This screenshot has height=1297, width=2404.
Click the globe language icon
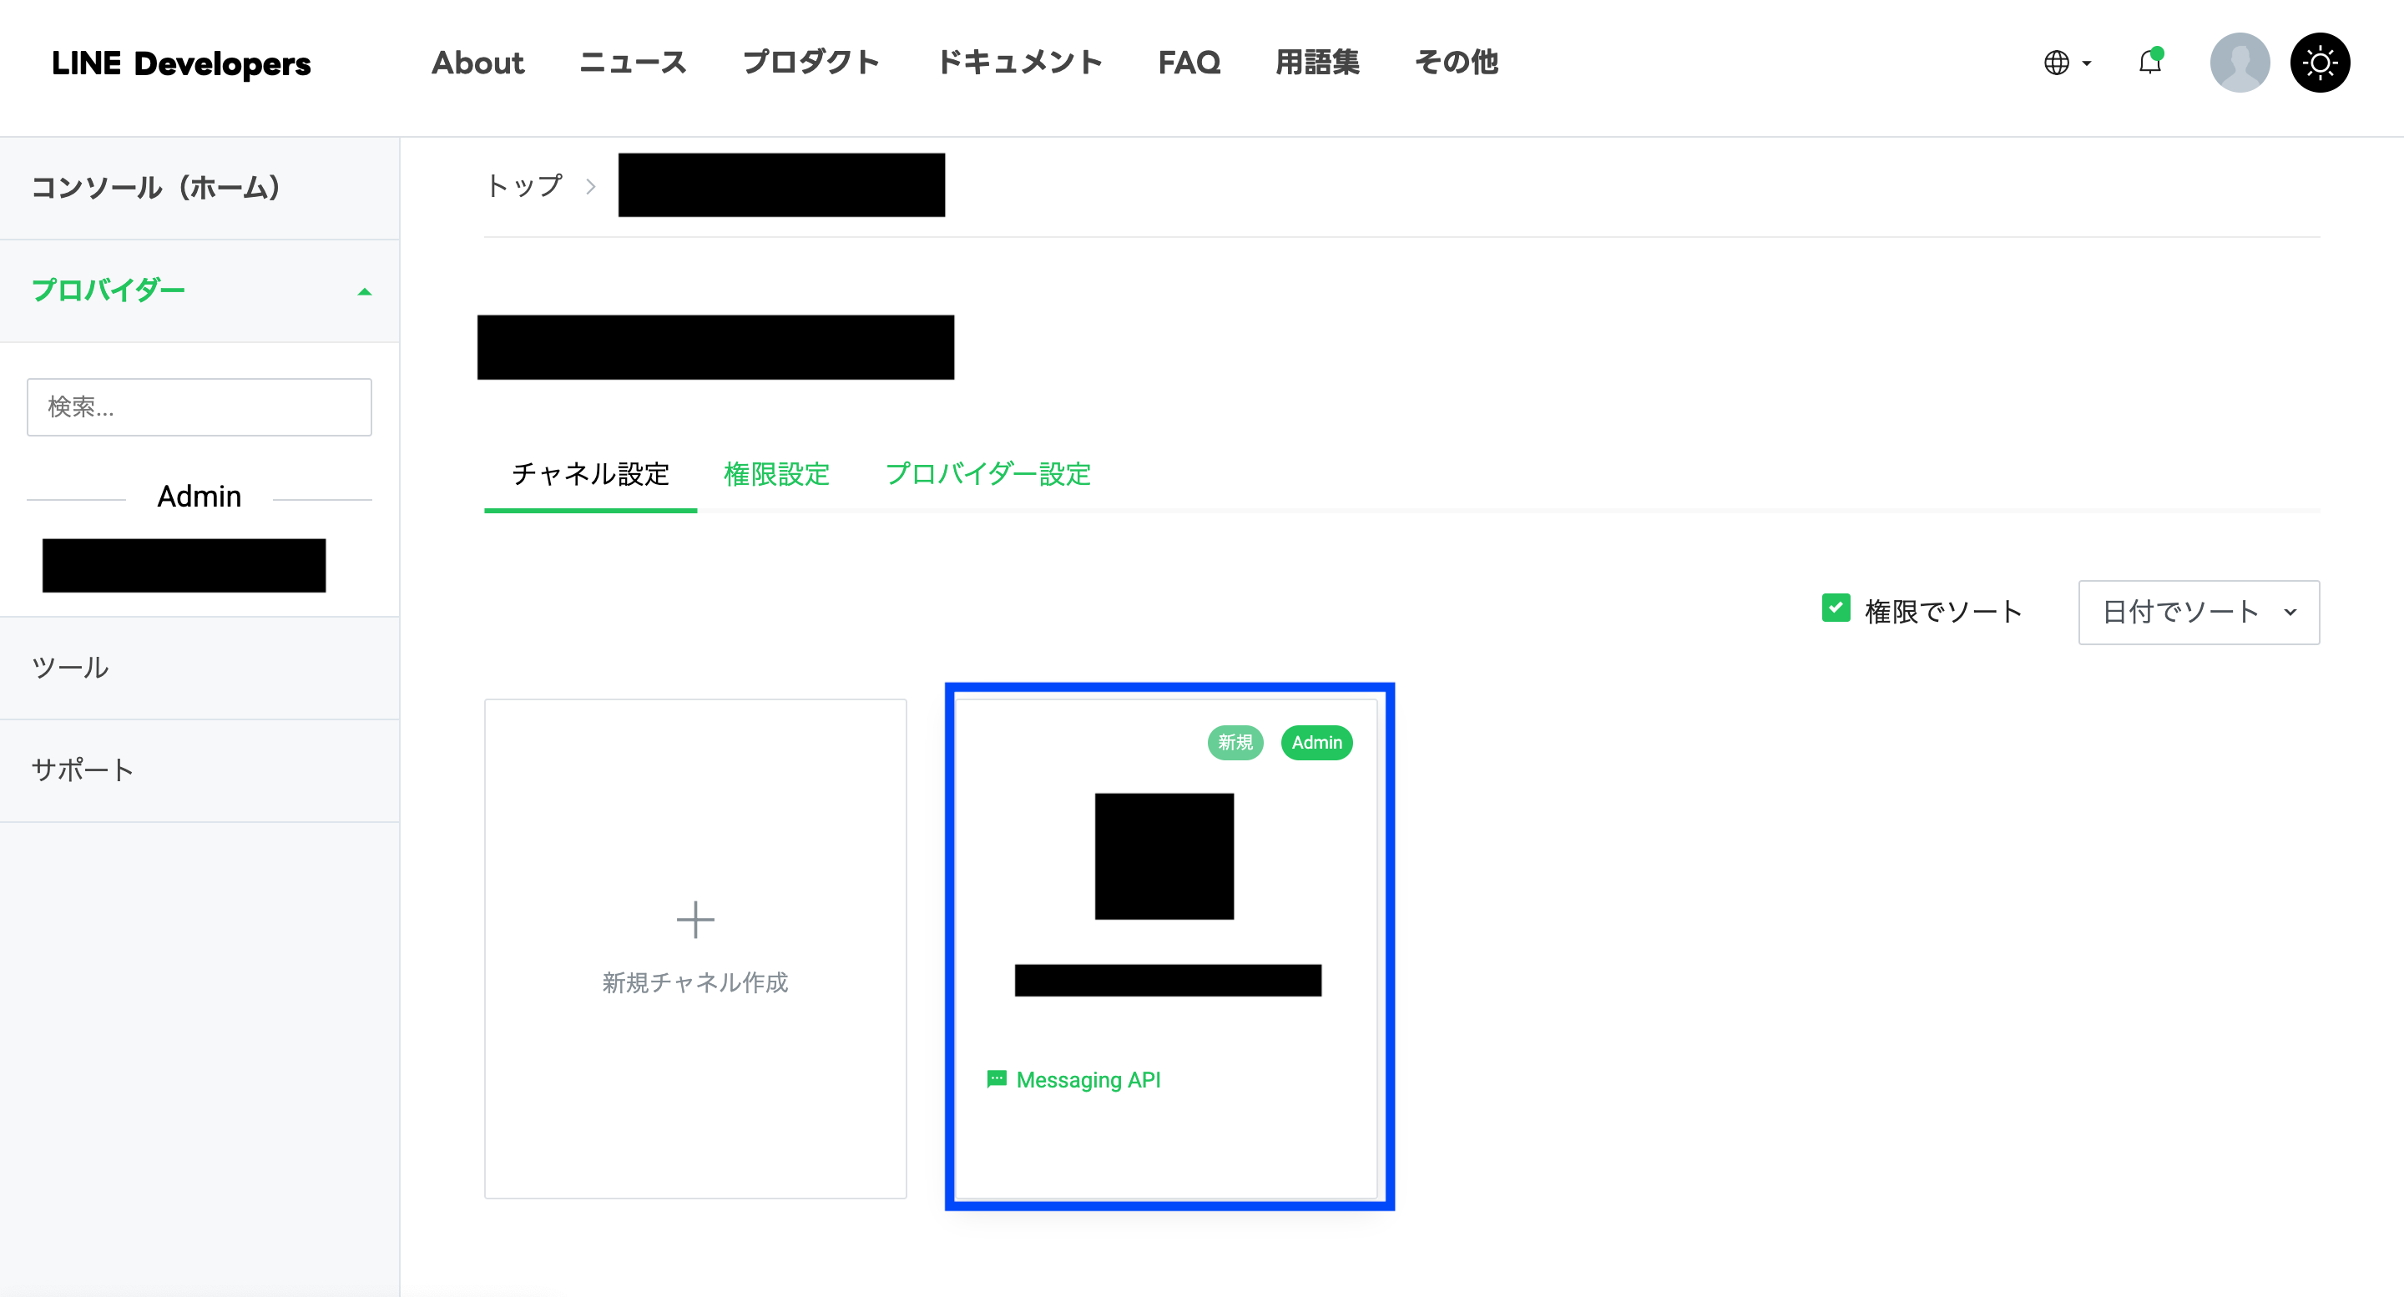pyautogui.click(x=2056, y=63)
